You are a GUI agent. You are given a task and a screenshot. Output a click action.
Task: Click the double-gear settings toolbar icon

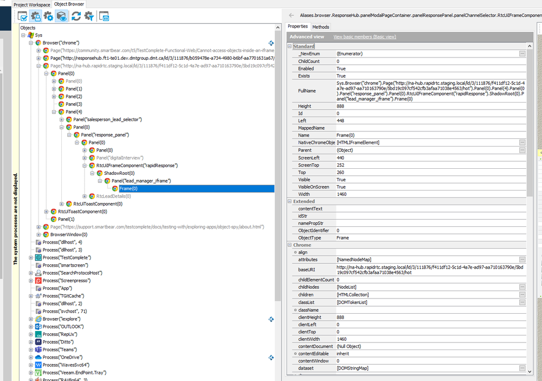click(x=49, y=16)
